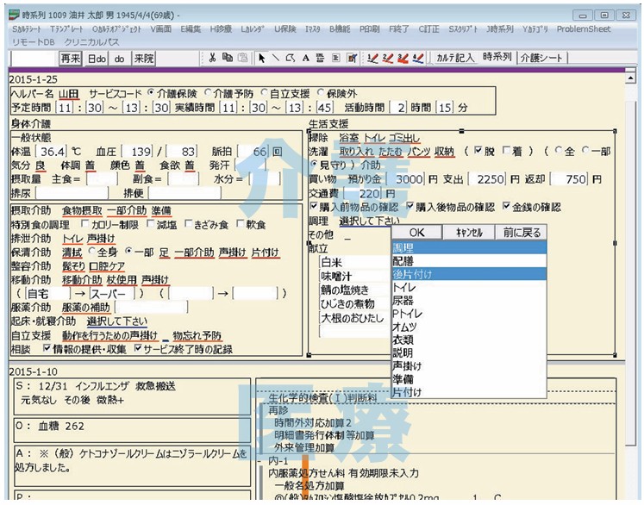
Task: Select the polygon shape tool
Action: coord(291,58)
